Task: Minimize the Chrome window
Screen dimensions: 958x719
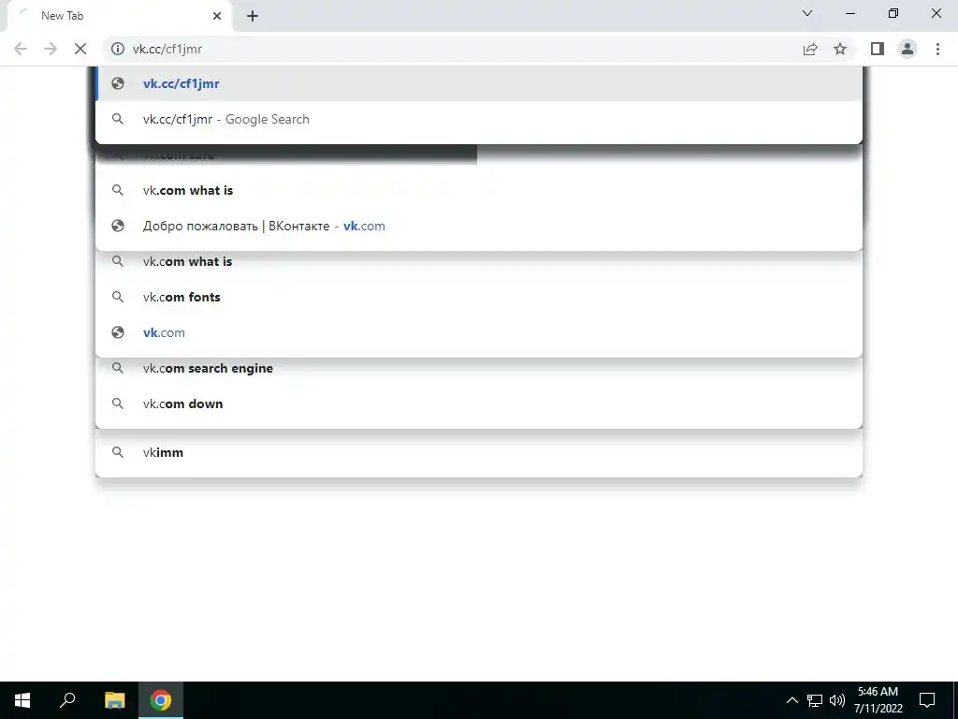Action: click(x=850, y=13)
